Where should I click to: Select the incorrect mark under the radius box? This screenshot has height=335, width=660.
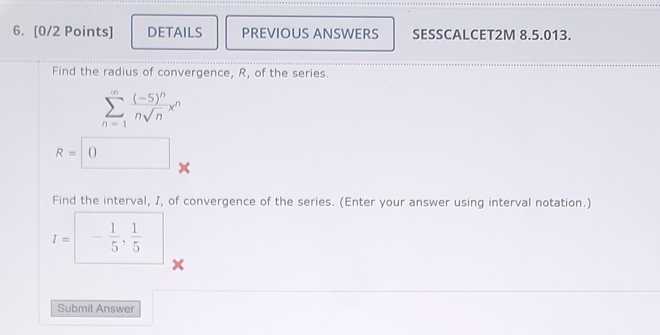pyautogui.click(x=184, y=168)
